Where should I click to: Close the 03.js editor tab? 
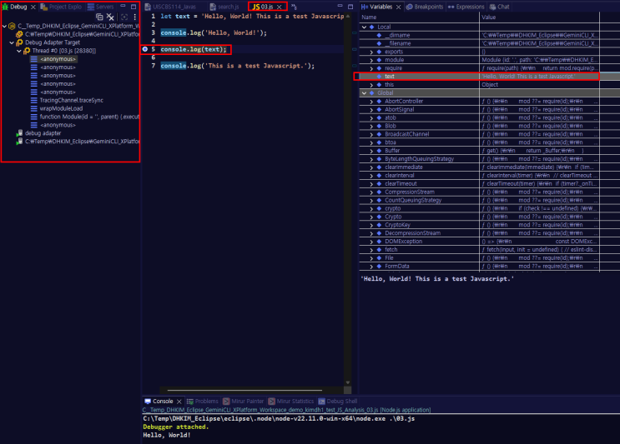(x=280, y=7)
